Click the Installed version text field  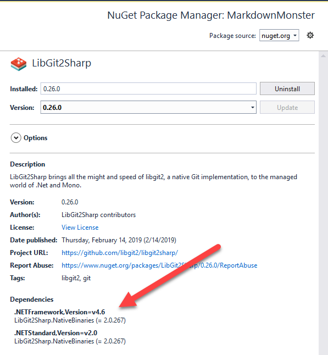(x=148, y=88)
